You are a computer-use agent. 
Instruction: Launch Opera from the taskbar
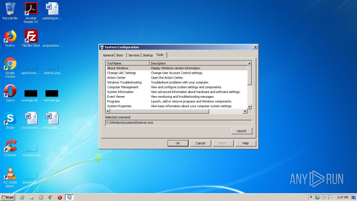pyautogui.click(x=60, y=197)
